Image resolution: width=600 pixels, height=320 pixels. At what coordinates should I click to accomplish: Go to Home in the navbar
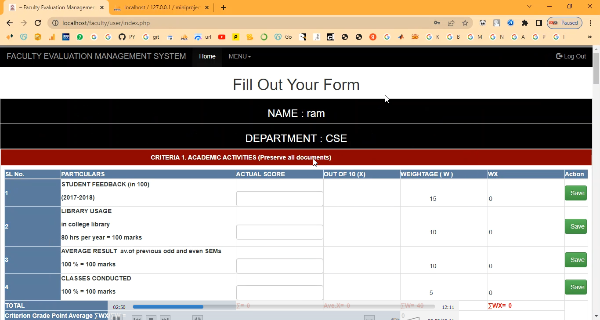pyautogui.click(x=207, y=56)
